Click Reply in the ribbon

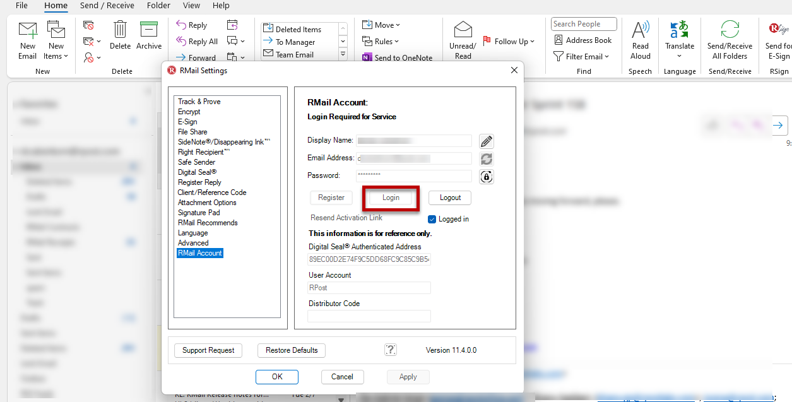(192, 25)
